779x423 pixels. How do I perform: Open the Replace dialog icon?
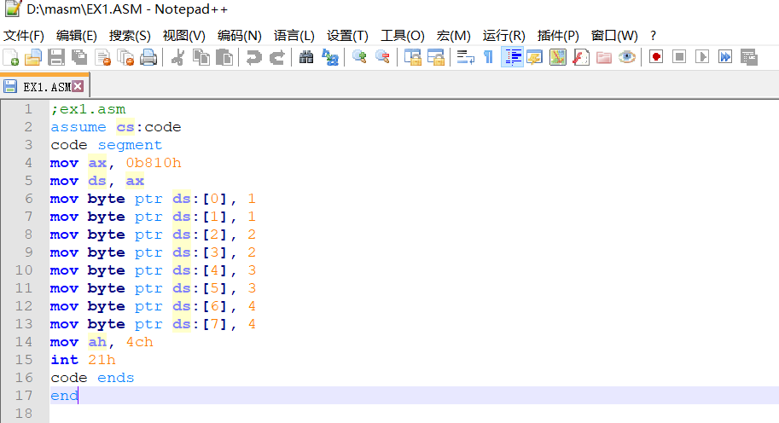[330, 58]
